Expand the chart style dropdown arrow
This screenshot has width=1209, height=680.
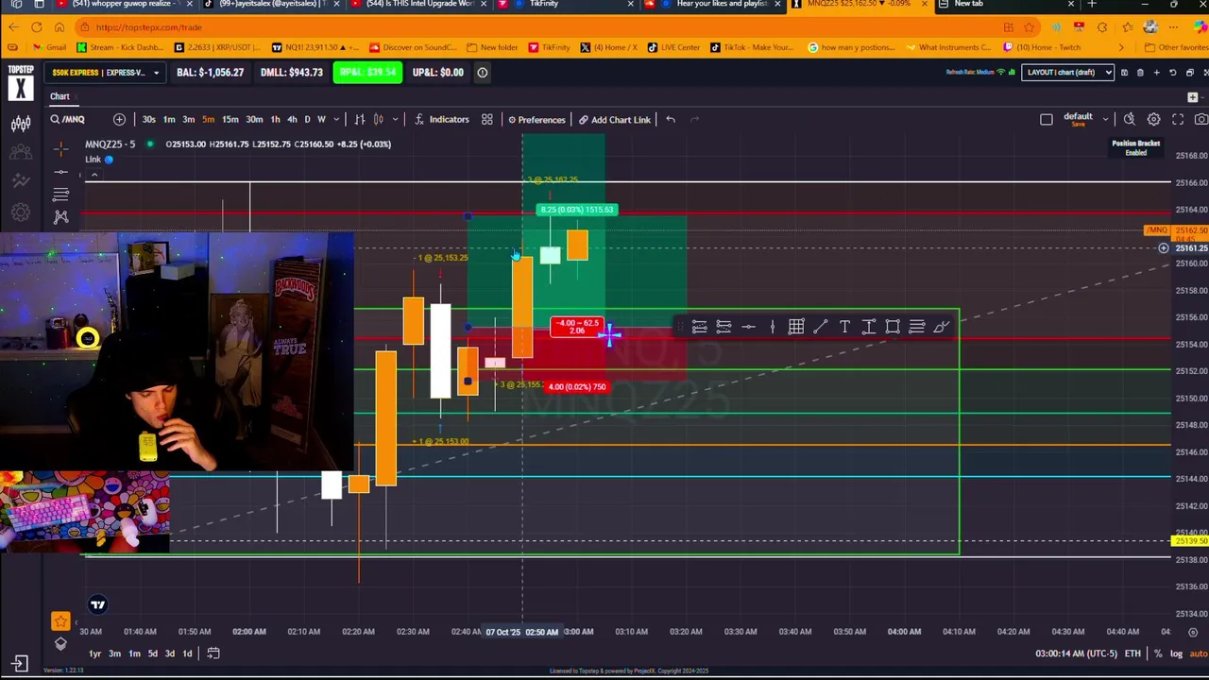click(x=395, y=119)
